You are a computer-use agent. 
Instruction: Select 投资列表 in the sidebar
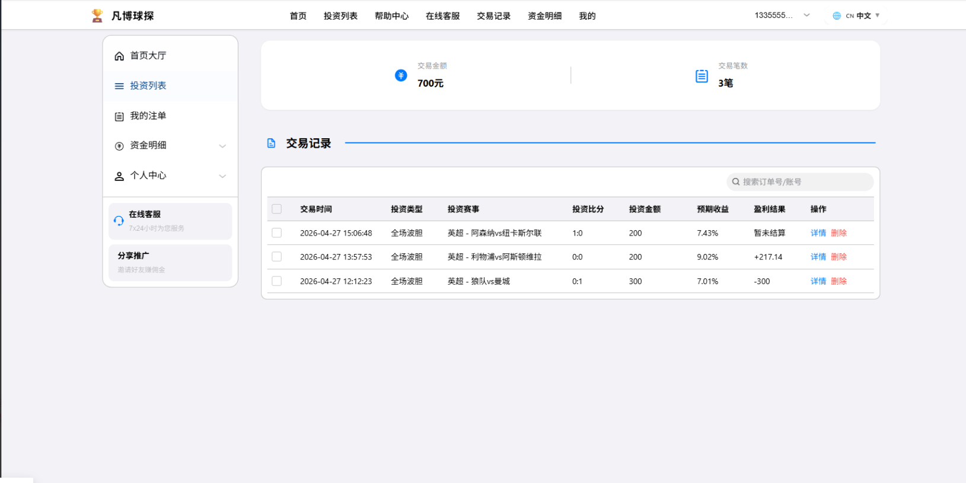point(170,86)
